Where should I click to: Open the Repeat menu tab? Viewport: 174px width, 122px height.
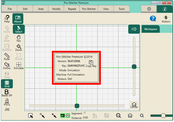click(72, 9)
